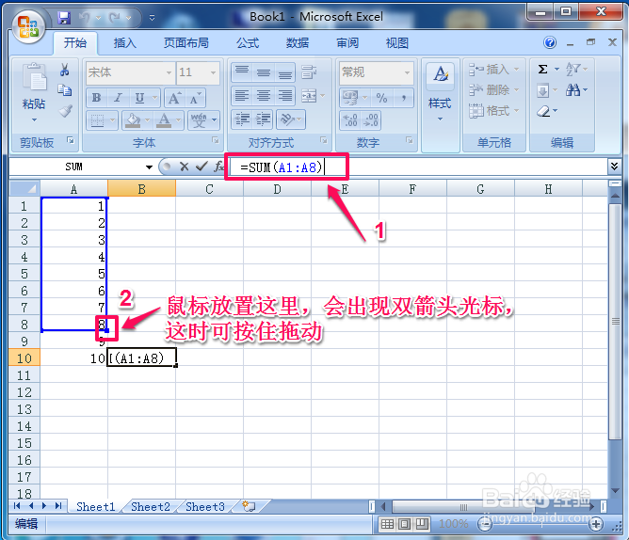
Task: Switch to the 公式 ribbon tab
Action: point(248,42)
